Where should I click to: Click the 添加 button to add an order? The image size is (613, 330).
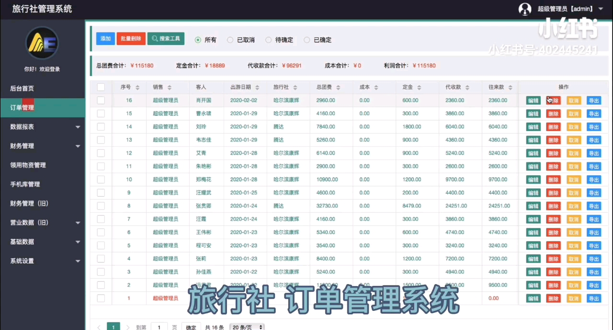pyautogui.click(x=105, y=38)
